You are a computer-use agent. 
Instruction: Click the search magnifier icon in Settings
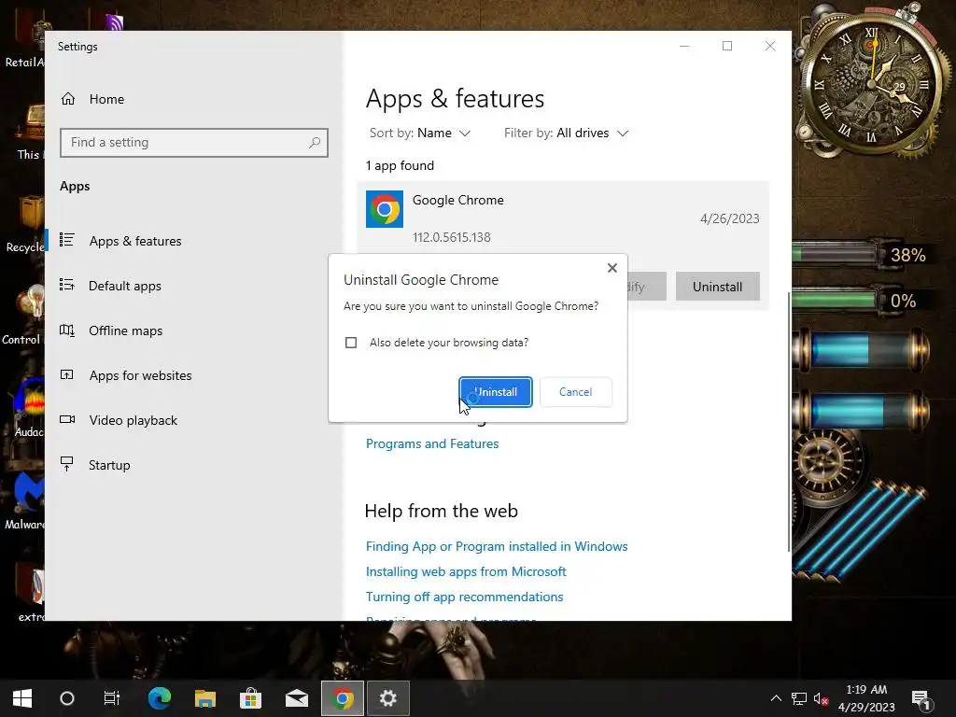click(x=315, y=142)
